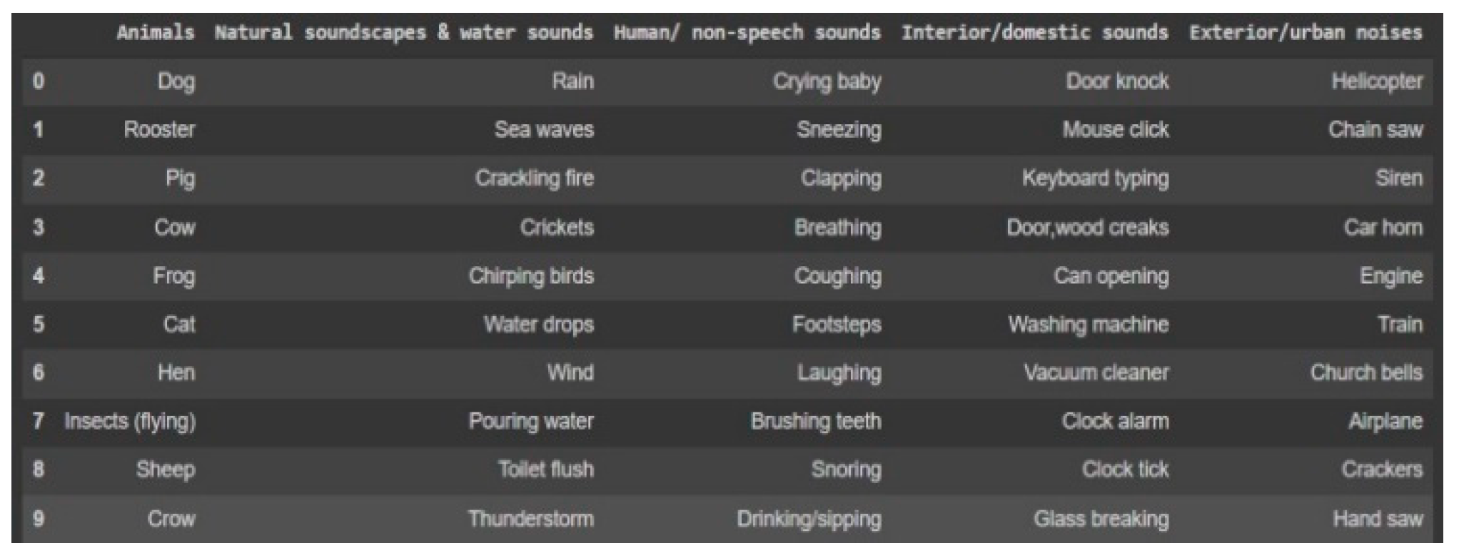Select the Insects (flying) cell

point(130,421)
